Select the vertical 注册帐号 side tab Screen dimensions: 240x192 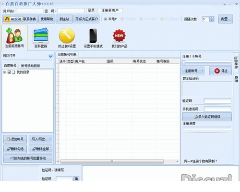click(236, 62)
